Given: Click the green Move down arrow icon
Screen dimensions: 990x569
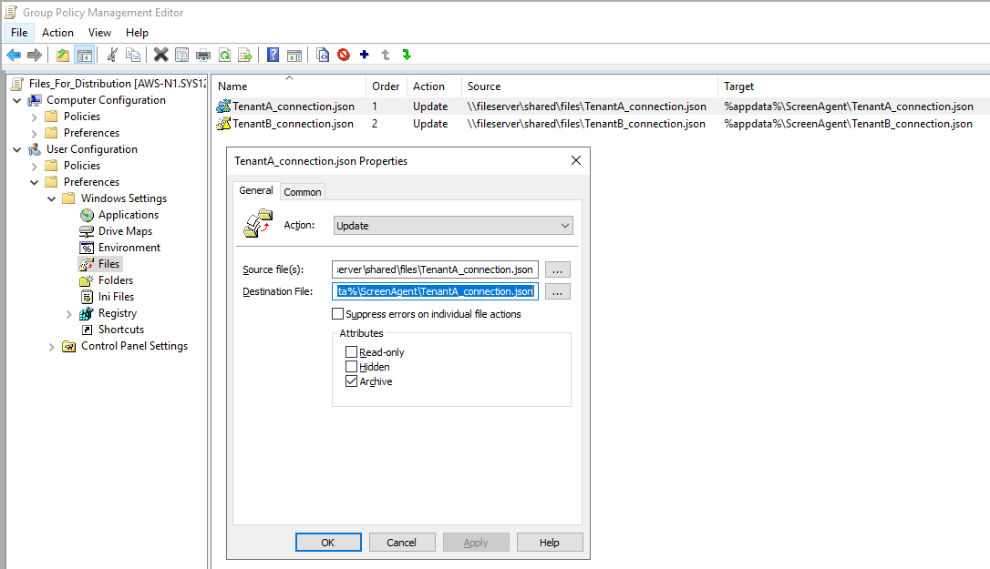Looking at the screenshot, I should tap(407, 55).
